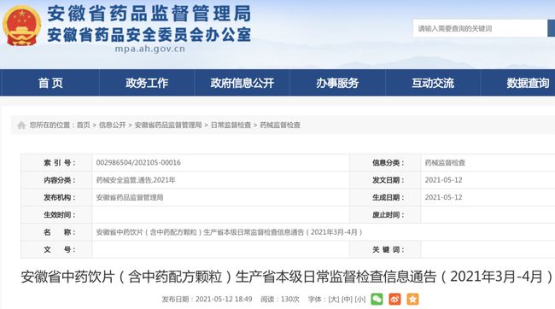Image resolution: width=555 pixels, height=309 pixels.
Task: Open the 办事服务 navigation tab
Action: [337, 83]
